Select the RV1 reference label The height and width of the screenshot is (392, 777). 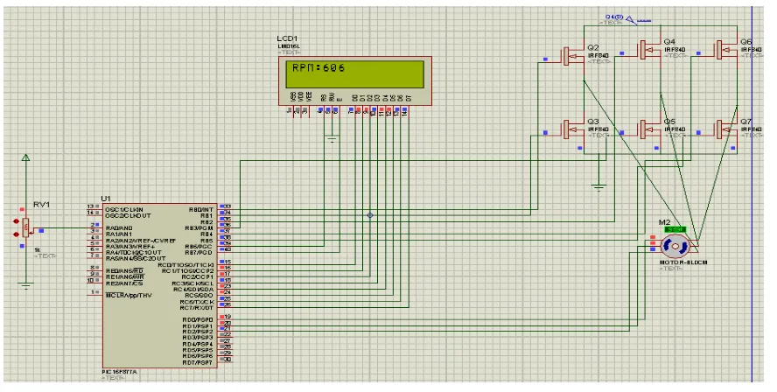tap(42, 205)
